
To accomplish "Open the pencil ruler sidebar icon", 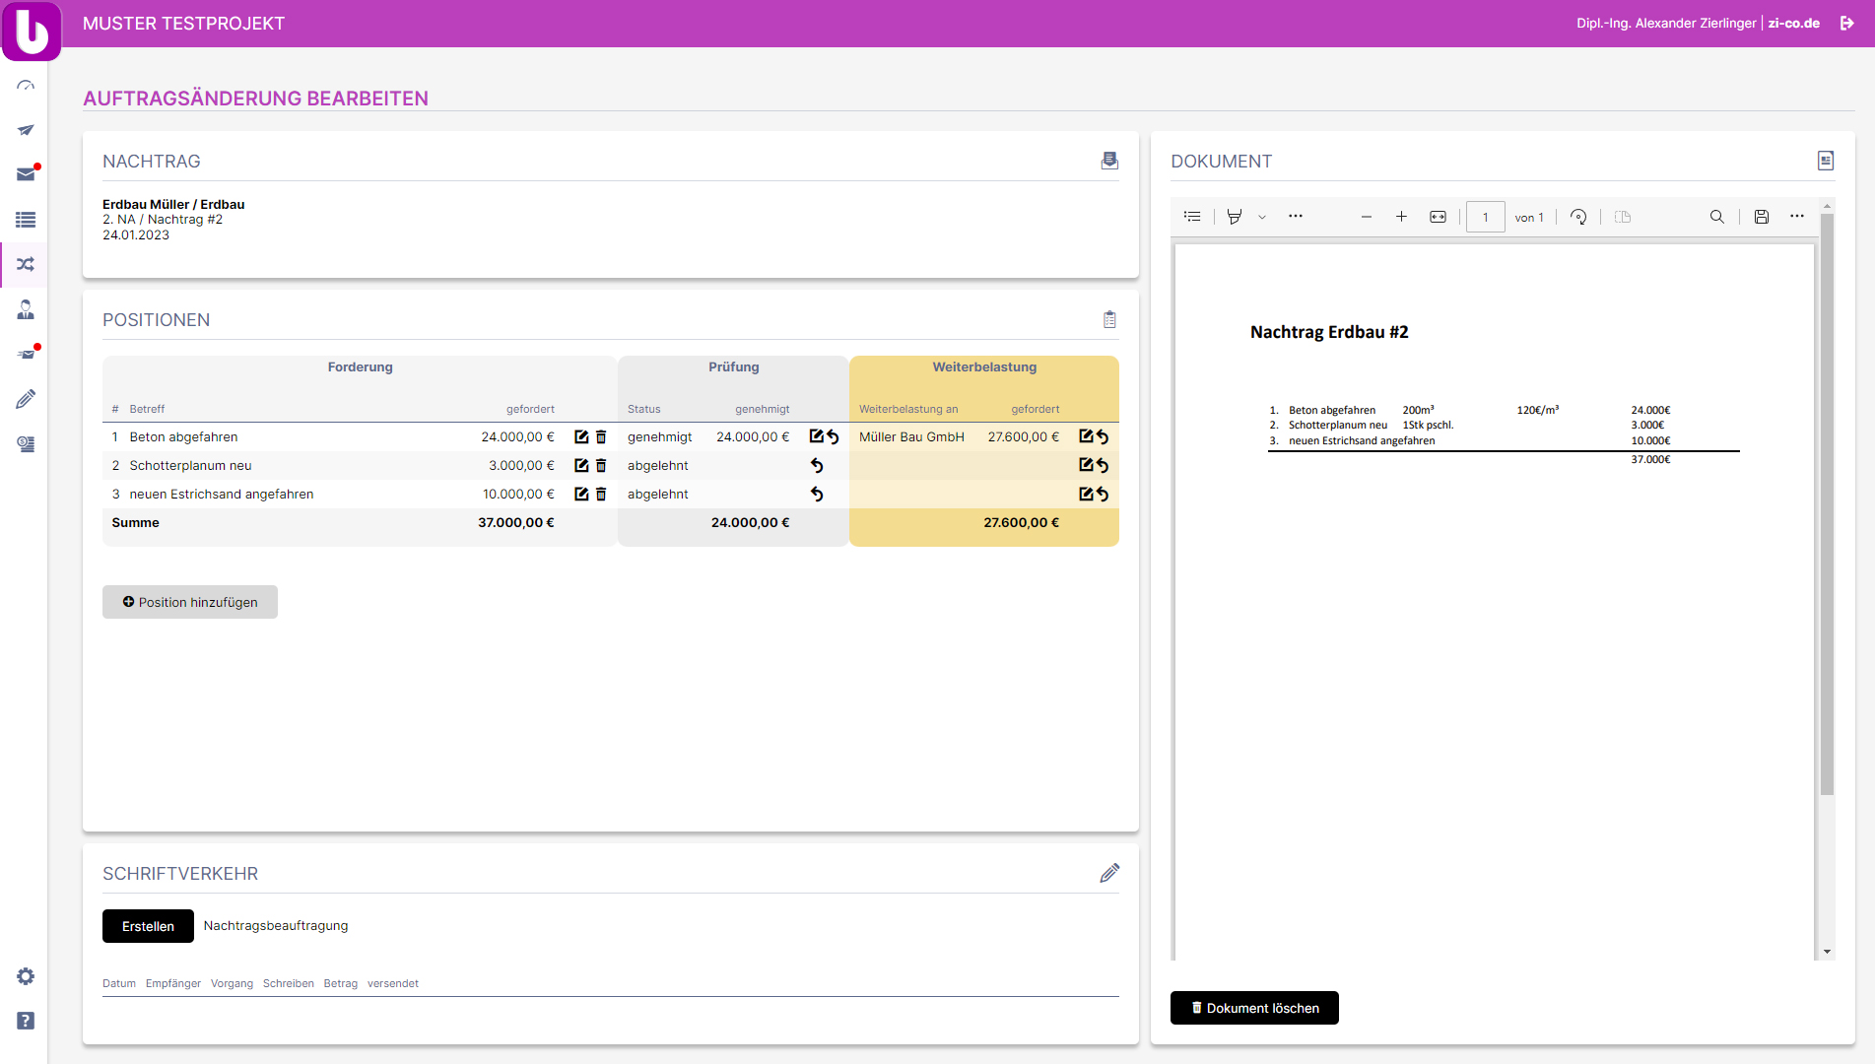I will (26, 399).
